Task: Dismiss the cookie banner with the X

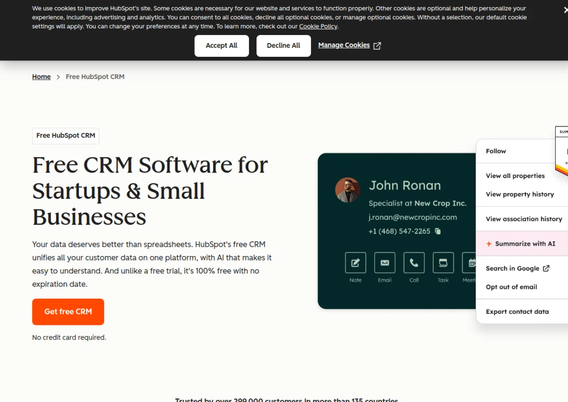Action: pyautogui.click(x=565, y=10)
